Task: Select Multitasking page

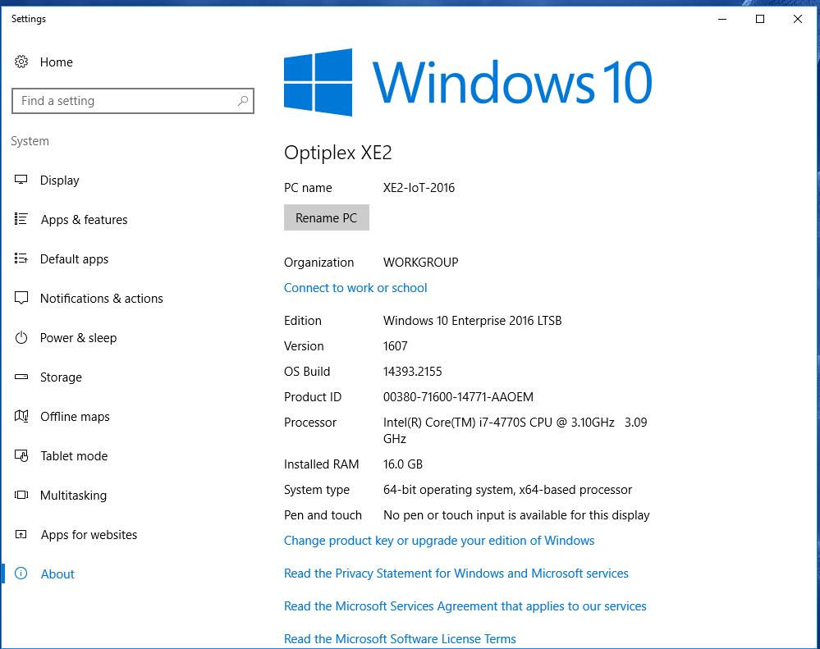Action: (73, 496)
